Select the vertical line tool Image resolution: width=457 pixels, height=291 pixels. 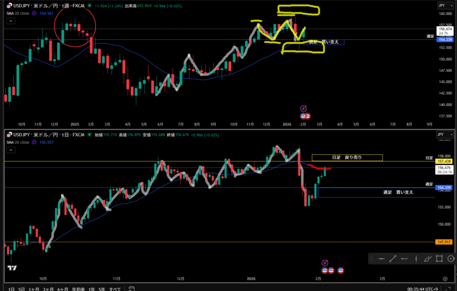(416, 258)
